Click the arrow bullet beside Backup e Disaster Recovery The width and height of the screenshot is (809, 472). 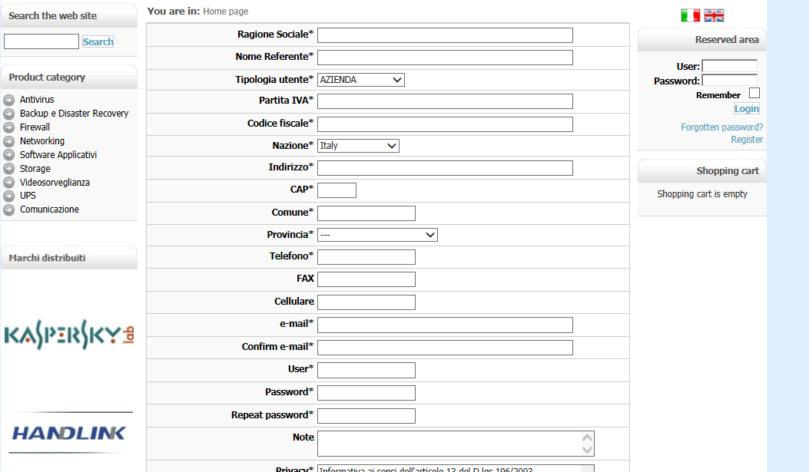(x=8, y=114)
